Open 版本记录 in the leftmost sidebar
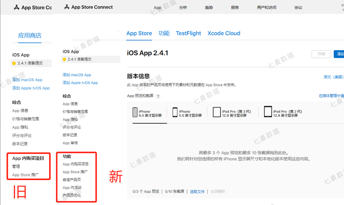Viewport: 344px width, 205px height. point(20,144)
